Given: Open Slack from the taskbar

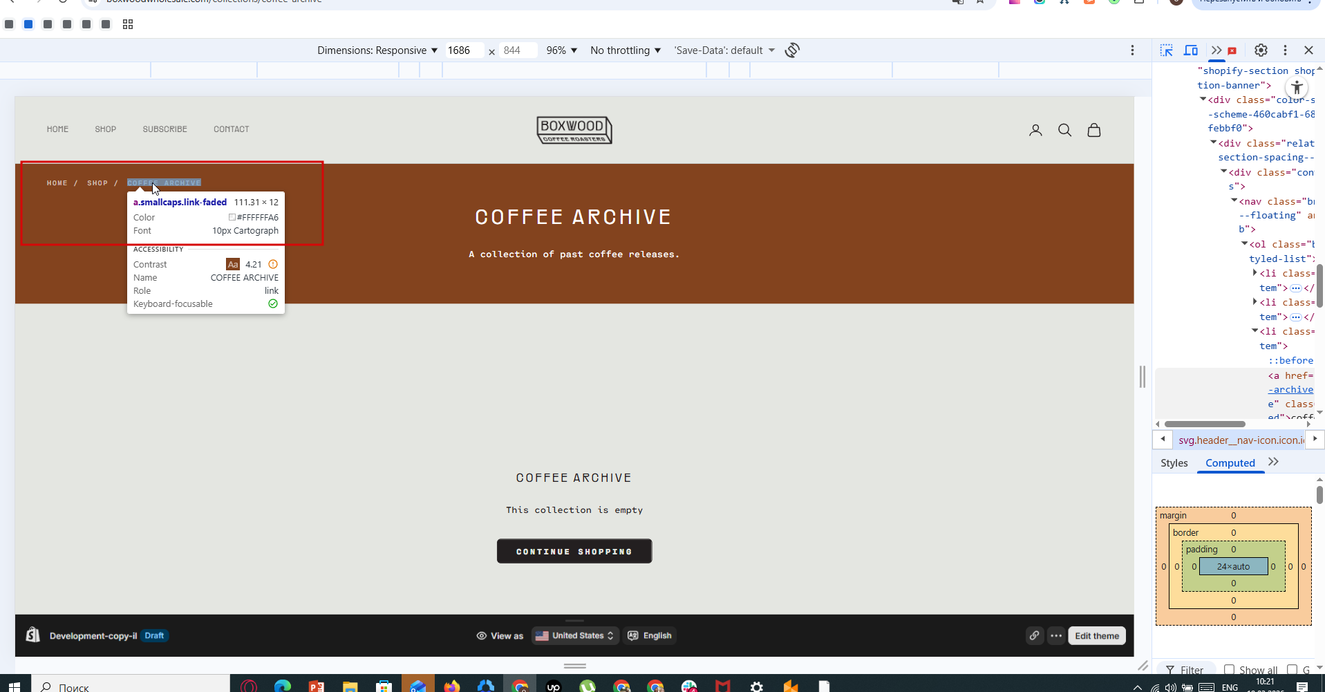Looking at the screenshot, I should coord(689,686).
